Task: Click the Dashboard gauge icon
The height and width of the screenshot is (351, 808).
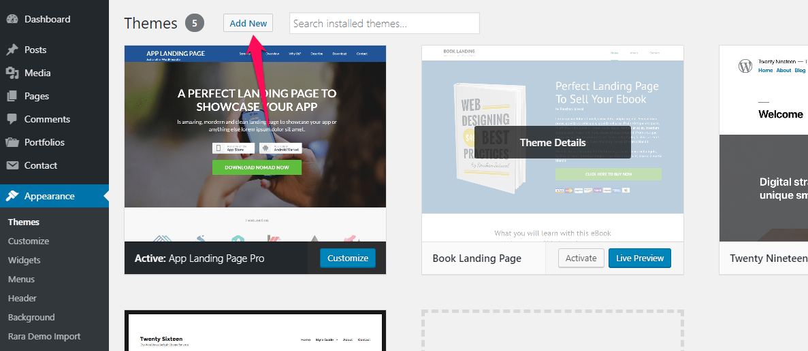Action: pos(12,20)
